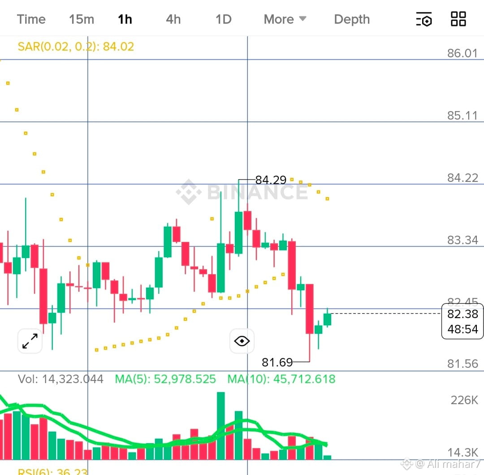Image resolution: width=484 pixels, height=475 pixels.
Task: Click the 14.3K volume axis label
Action: (462, 453)
